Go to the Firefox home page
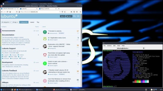Screen dimensions: 163x91 tap(10, 12)
